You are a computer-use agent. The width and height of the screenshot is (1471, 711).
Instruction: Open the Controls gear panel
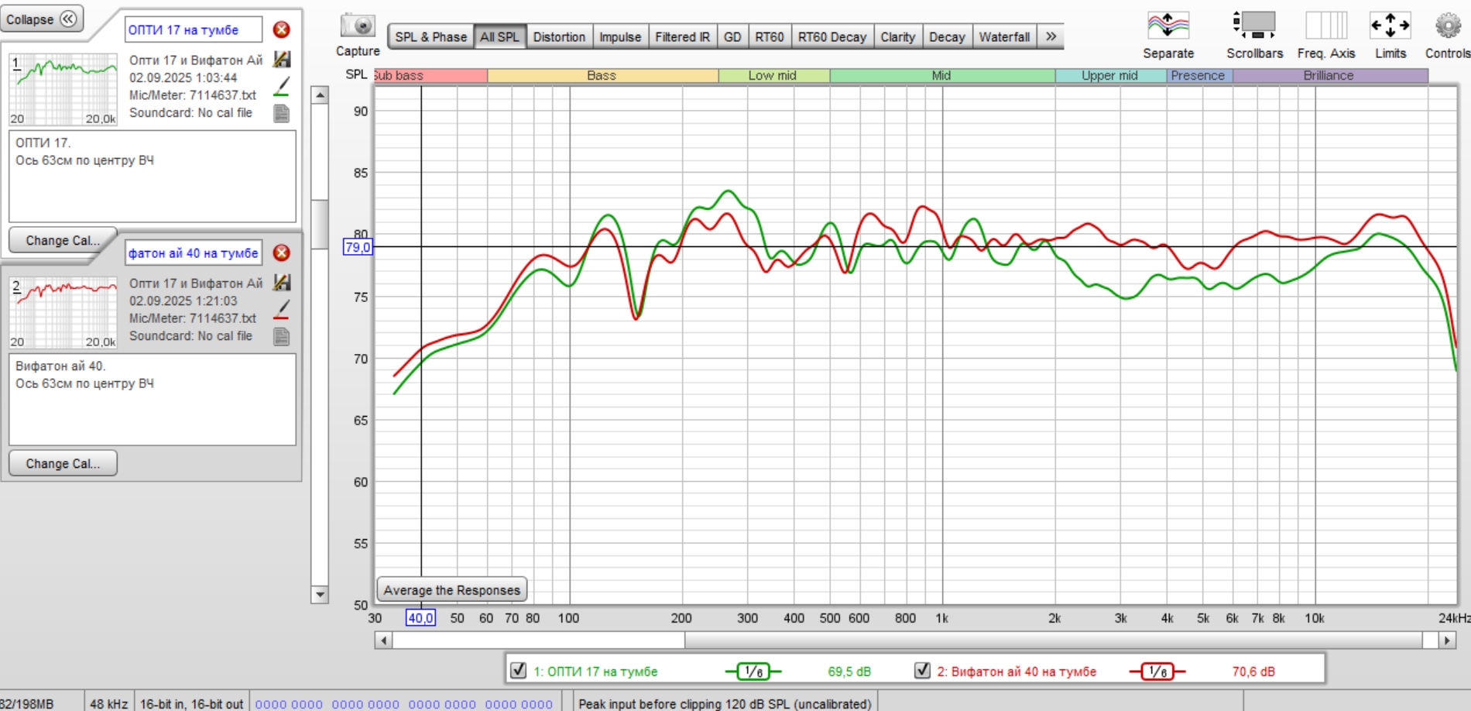point(1447,26)
